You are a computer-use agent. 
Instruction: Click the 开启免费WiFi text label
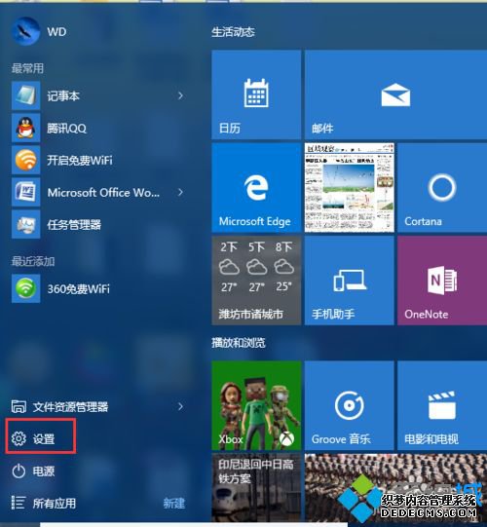coord(80,160)
